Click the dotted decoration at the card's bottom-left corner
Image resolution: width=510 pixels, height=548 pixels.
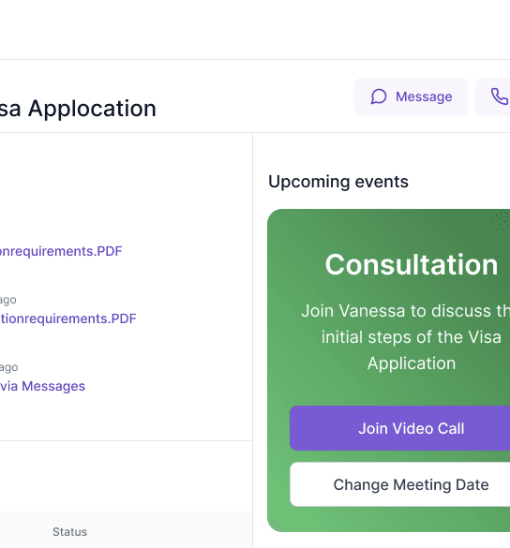pos(276,525)
